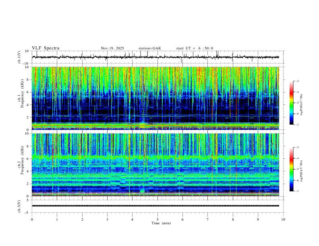Screen dimensions: 319x246
Task: Click the "6" tick label on the time axis
Action: (x=182, y=219)
